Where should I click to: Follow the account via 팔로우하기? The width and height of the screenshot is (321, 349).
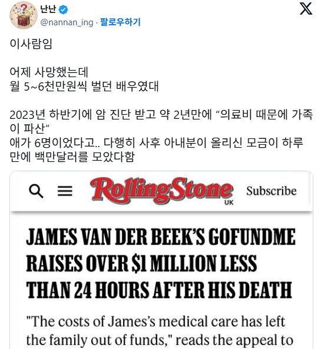pos(120,22)
